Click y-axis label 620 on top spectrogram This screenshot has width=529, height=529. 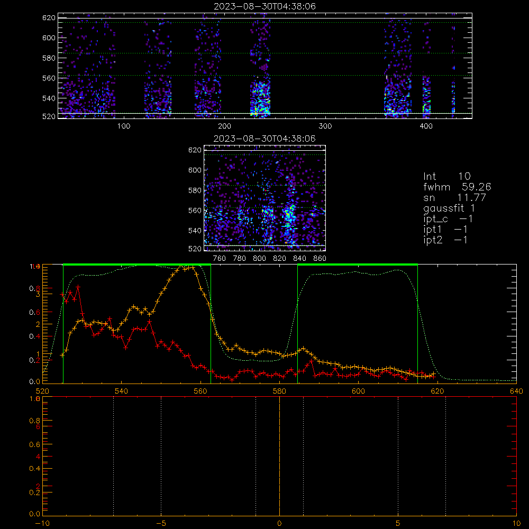coord(49,18)
